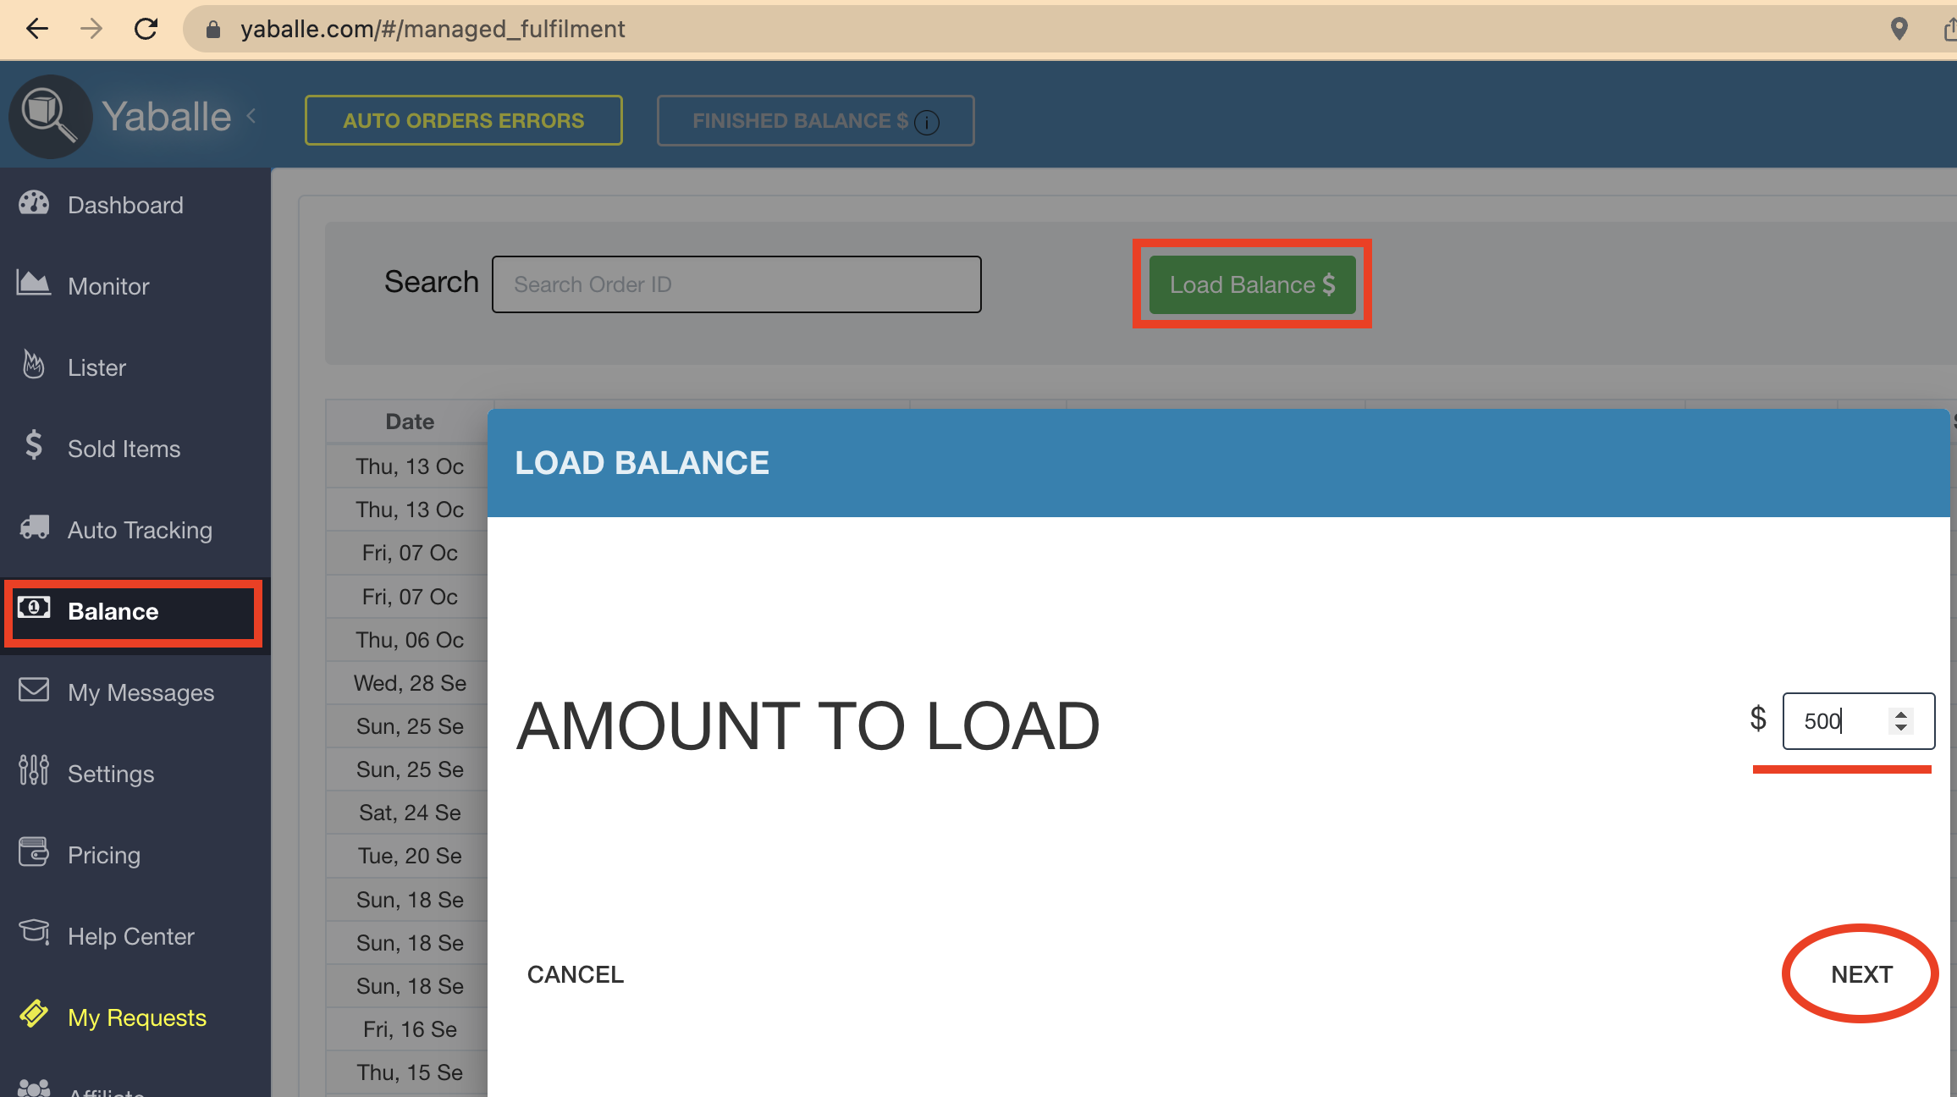The image size is (1957, 1097).
Task: Click the Dashboard gauge icon
Action: (34, 203)
